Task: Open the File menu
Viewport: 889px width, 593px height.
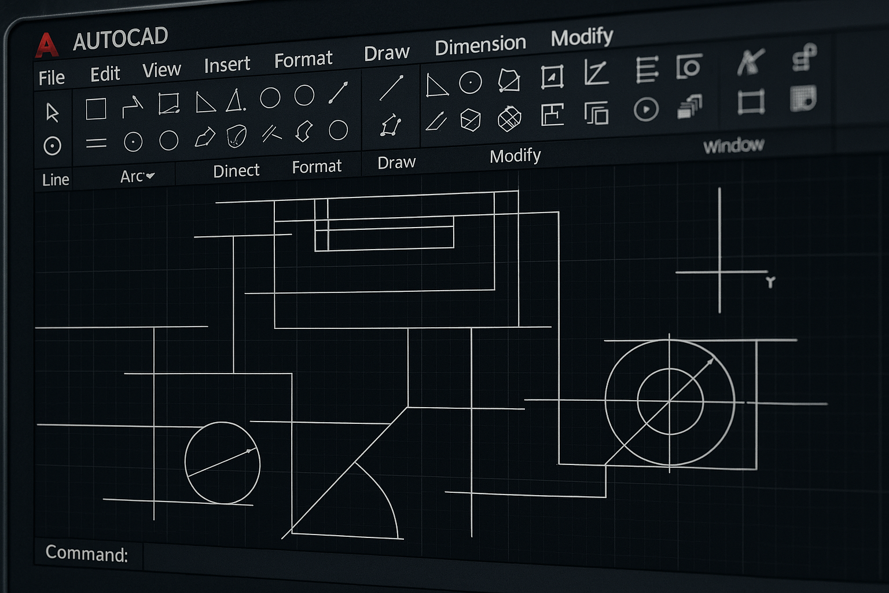Action: click(52, 78)
